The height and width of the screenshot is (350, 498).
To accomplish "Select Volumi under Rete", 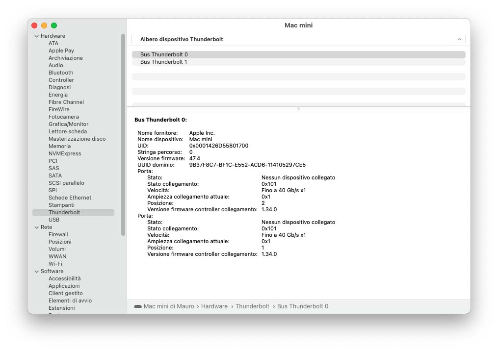I will tap(57, 249).
